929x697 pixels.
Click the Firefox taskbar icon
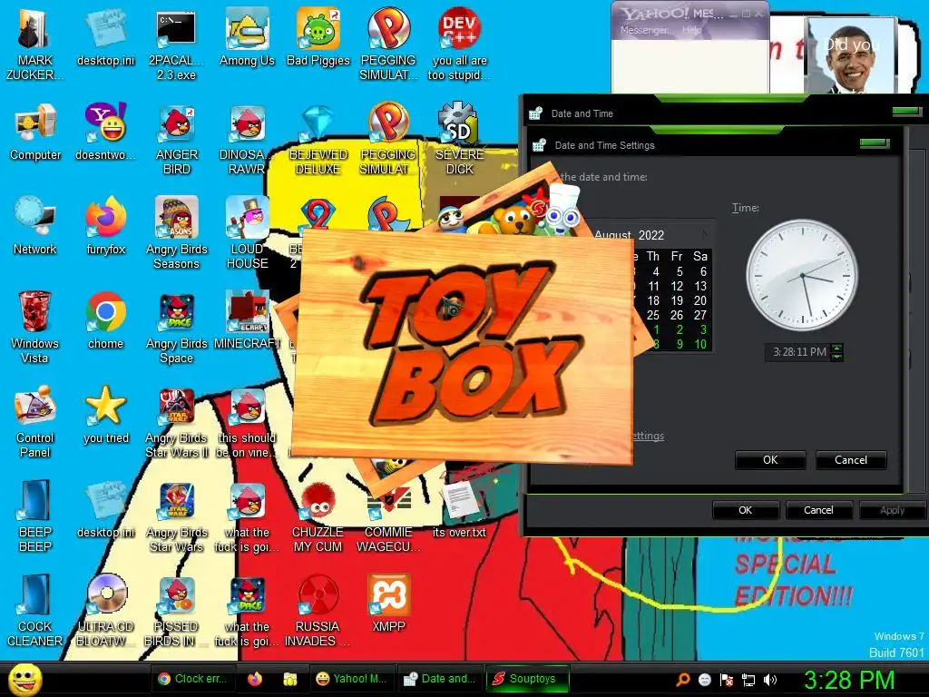[255, 679]
